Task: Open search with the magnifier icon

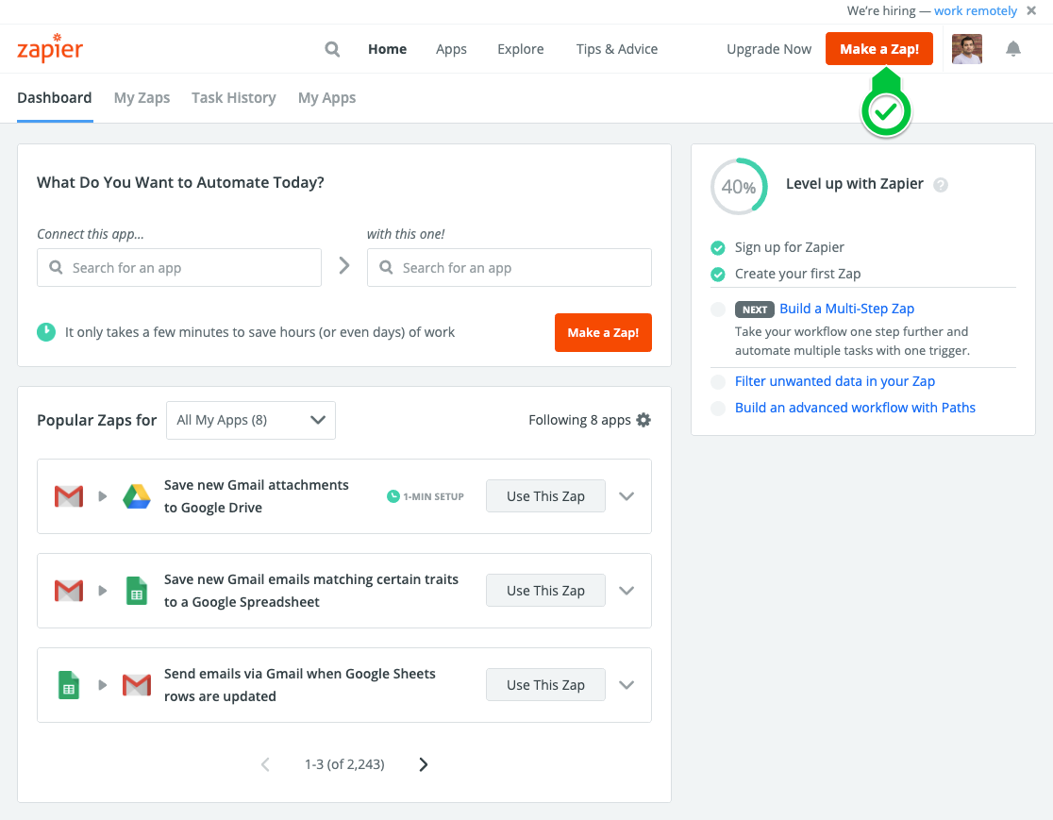Action: tap(332, 49)
